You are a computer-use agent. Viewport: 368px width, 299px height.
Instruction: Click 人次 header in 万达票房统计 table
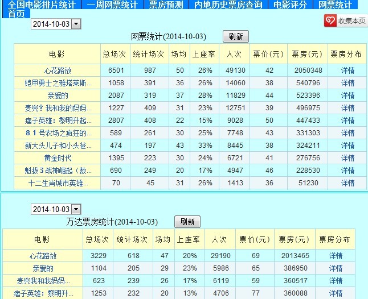(x=219, y=239)
